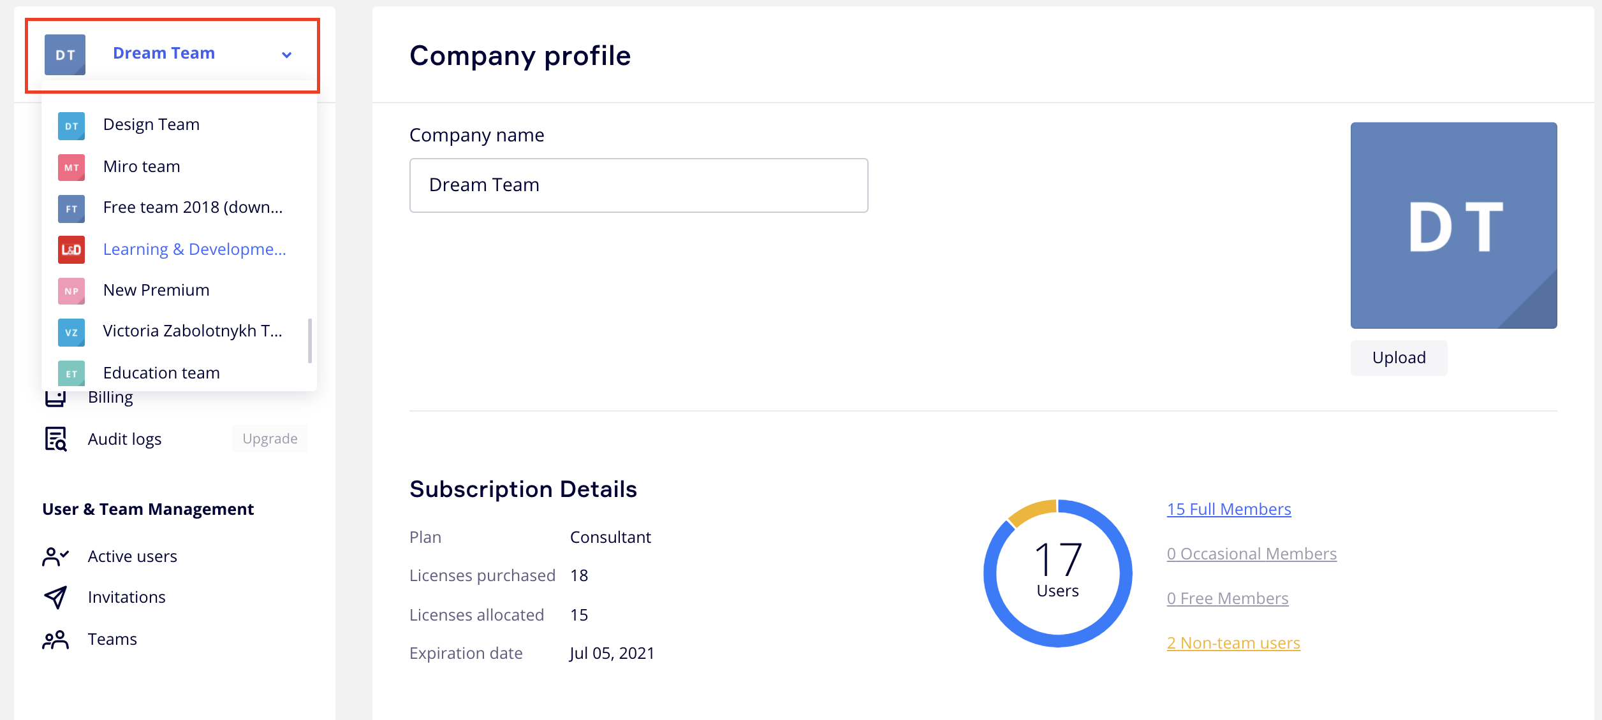The width and height of the screenshot is (1602, 720).
Task: Click the New Premium NP icon
Action: pyautogui.click(x=71, y=291)
